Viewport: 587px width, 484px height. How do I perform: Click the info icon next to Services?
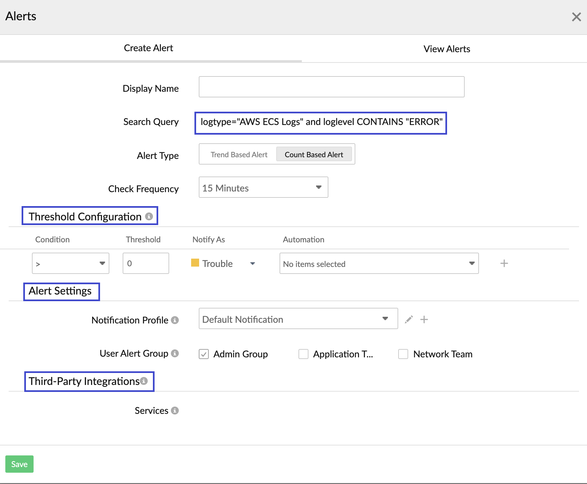(175, 411)
